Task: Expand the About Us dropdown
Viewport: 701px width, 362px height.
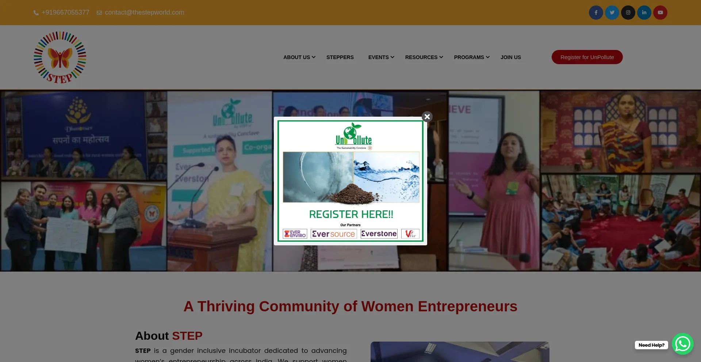Action: [x=299, y=57]
